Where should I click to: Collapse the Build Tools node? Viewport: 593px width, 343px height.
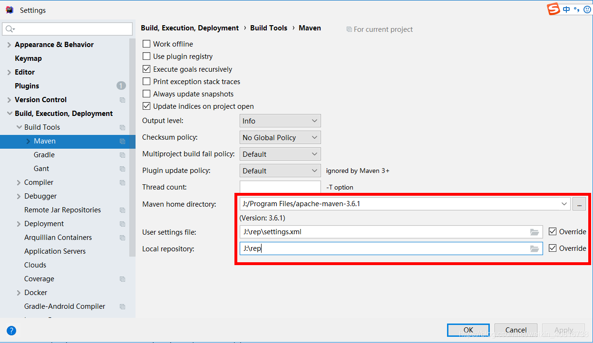(19, 127)
